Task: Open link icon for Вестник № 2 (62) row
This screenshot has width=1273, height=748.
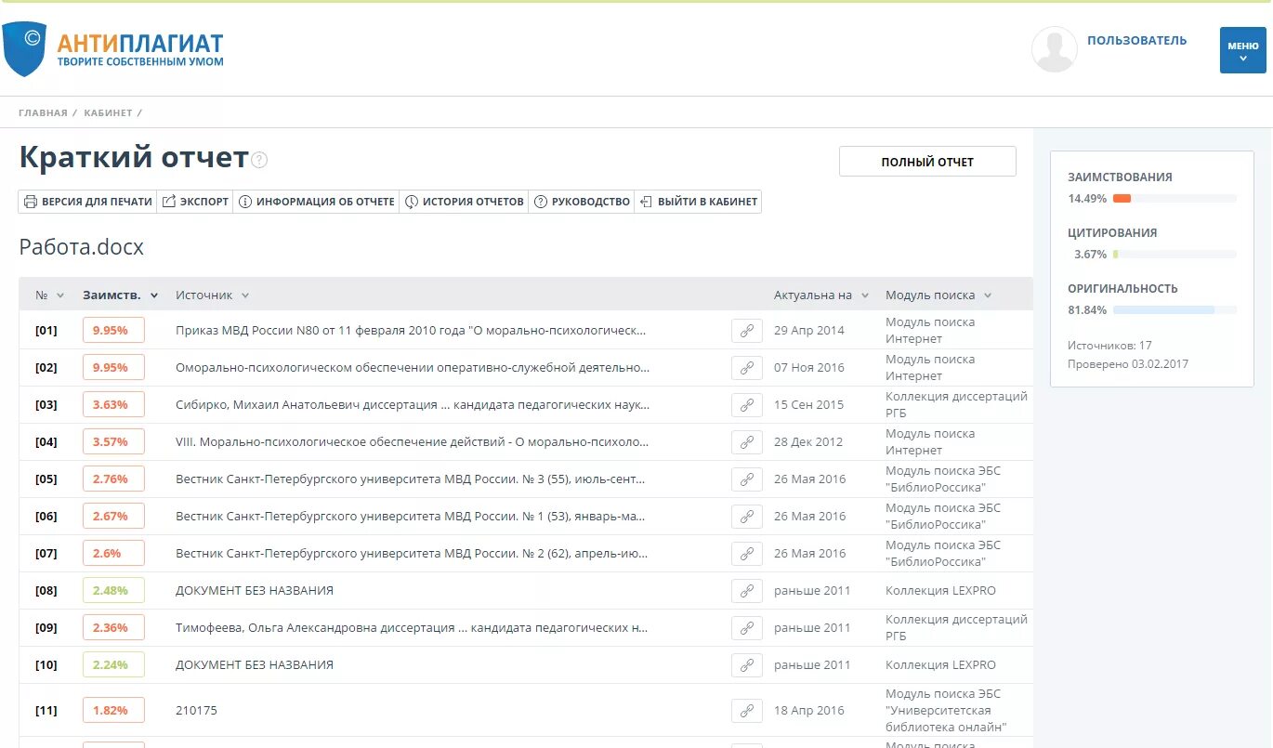Action: coord(746,554)
